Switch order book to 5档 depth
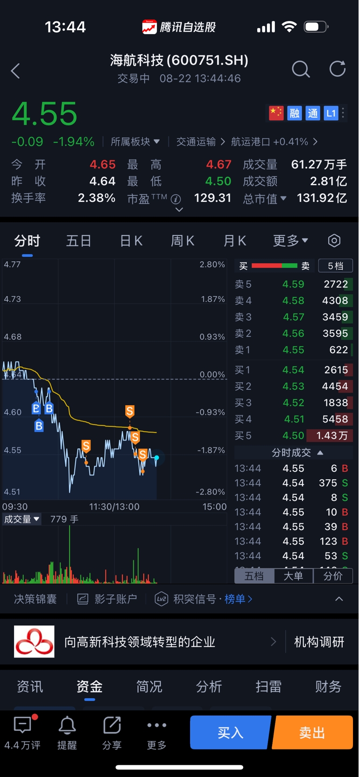The height and width of the screenshot is (777, 359). 335,266
